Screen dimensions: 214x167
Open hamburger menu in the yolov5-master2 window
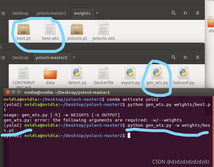pos(197,57)
